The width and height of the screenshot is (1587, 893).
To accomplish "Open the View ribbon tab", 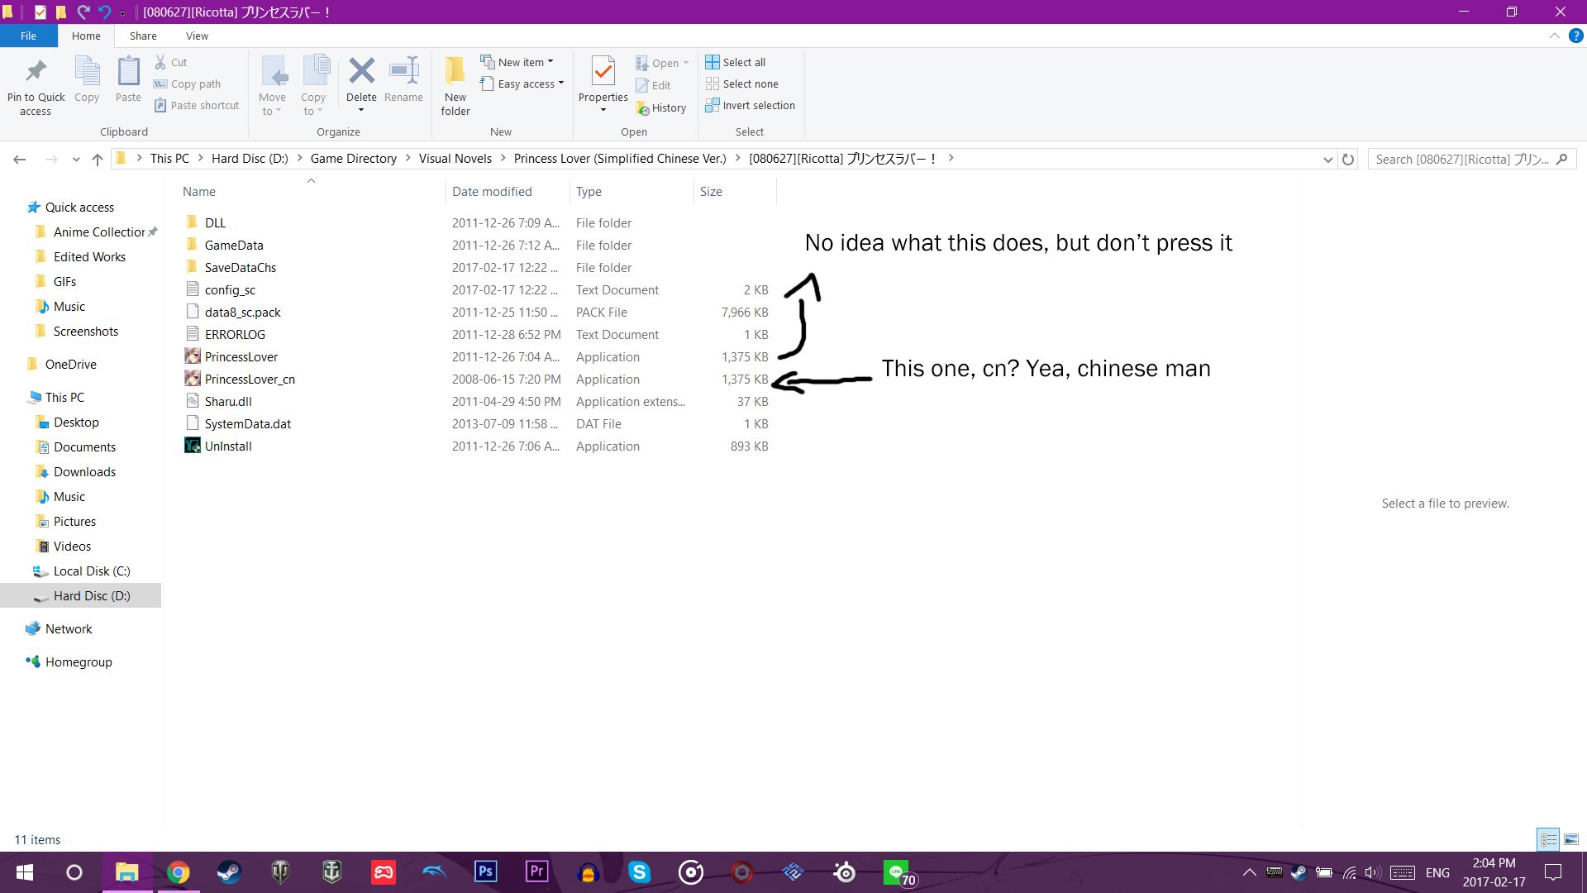I will pos(197,36).
